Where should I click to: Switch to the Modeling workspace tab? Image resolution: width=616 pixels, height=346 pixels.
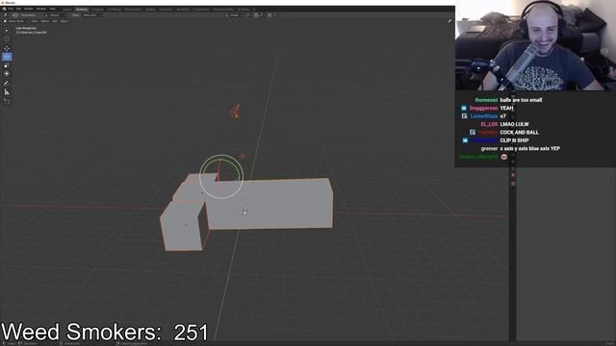click(x=82, y=9)
